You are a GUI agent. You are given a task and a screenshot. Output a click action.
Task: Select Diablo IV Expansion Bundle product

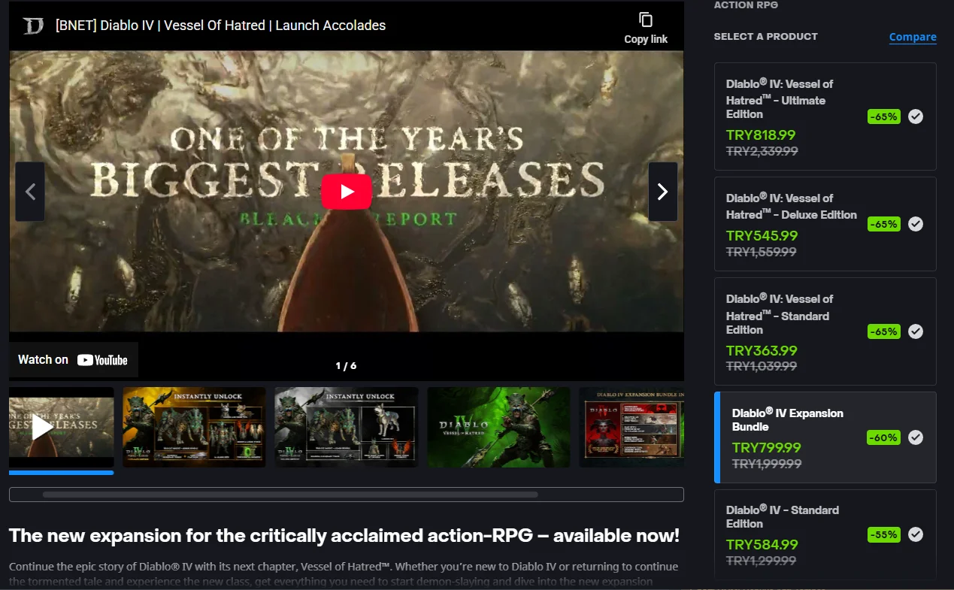[x=825, y=437]
